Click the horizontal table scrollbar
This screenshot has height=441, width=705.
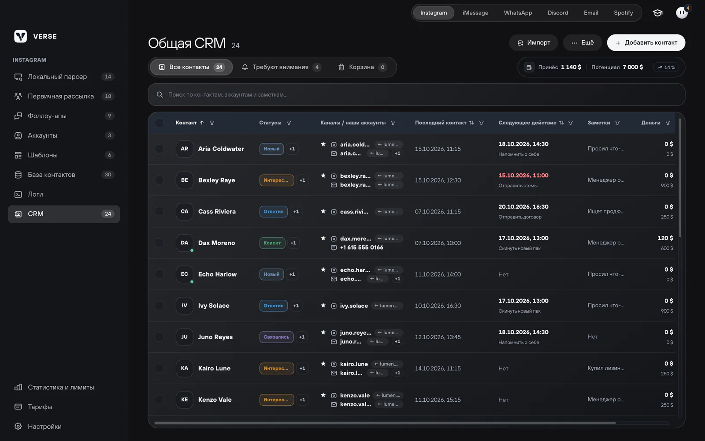click(x=385, y=423)
